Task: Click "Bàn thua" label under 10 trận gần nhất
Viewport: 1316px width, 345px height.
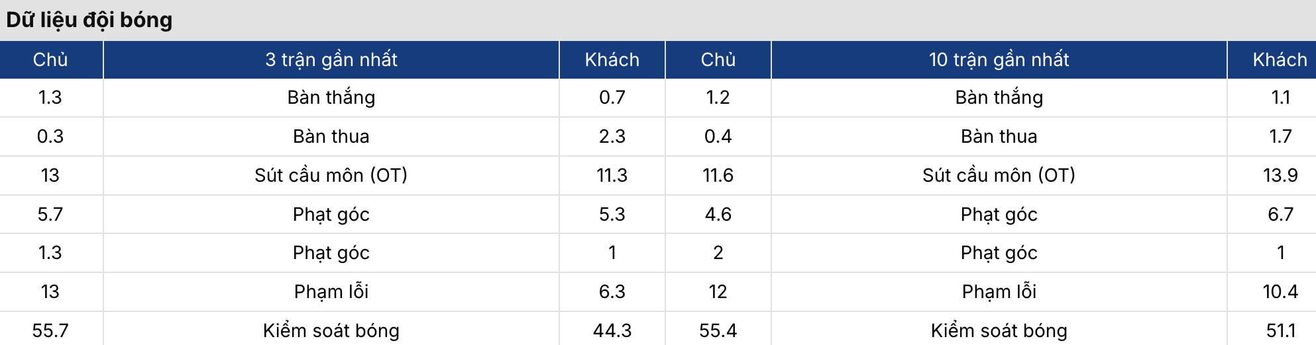Action: (x=999, y=136)
